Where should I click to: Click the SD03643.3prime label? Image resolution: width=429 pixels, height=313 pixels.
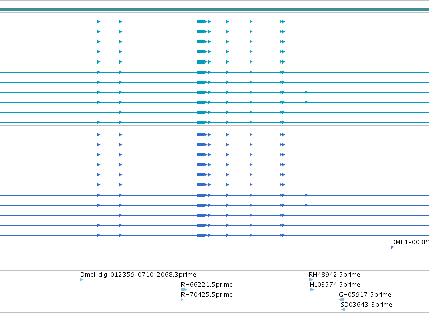[x=366, y=305]
